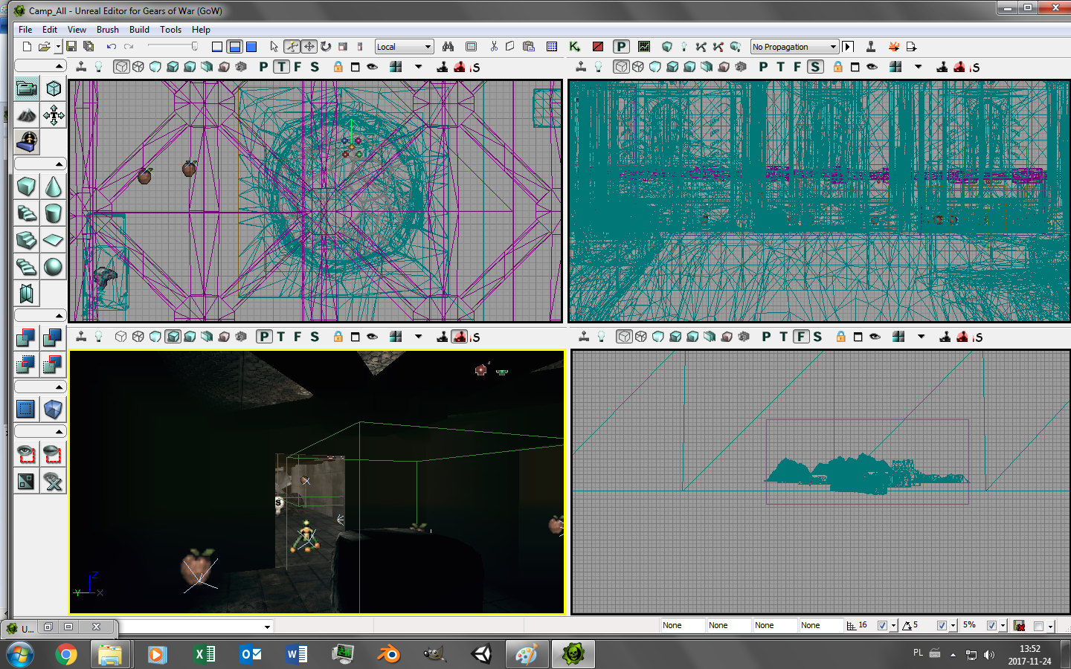The image size is (1071, 669).
Task: Collapse the brushes section of left toolbox
Action: (x=40, y=164)
